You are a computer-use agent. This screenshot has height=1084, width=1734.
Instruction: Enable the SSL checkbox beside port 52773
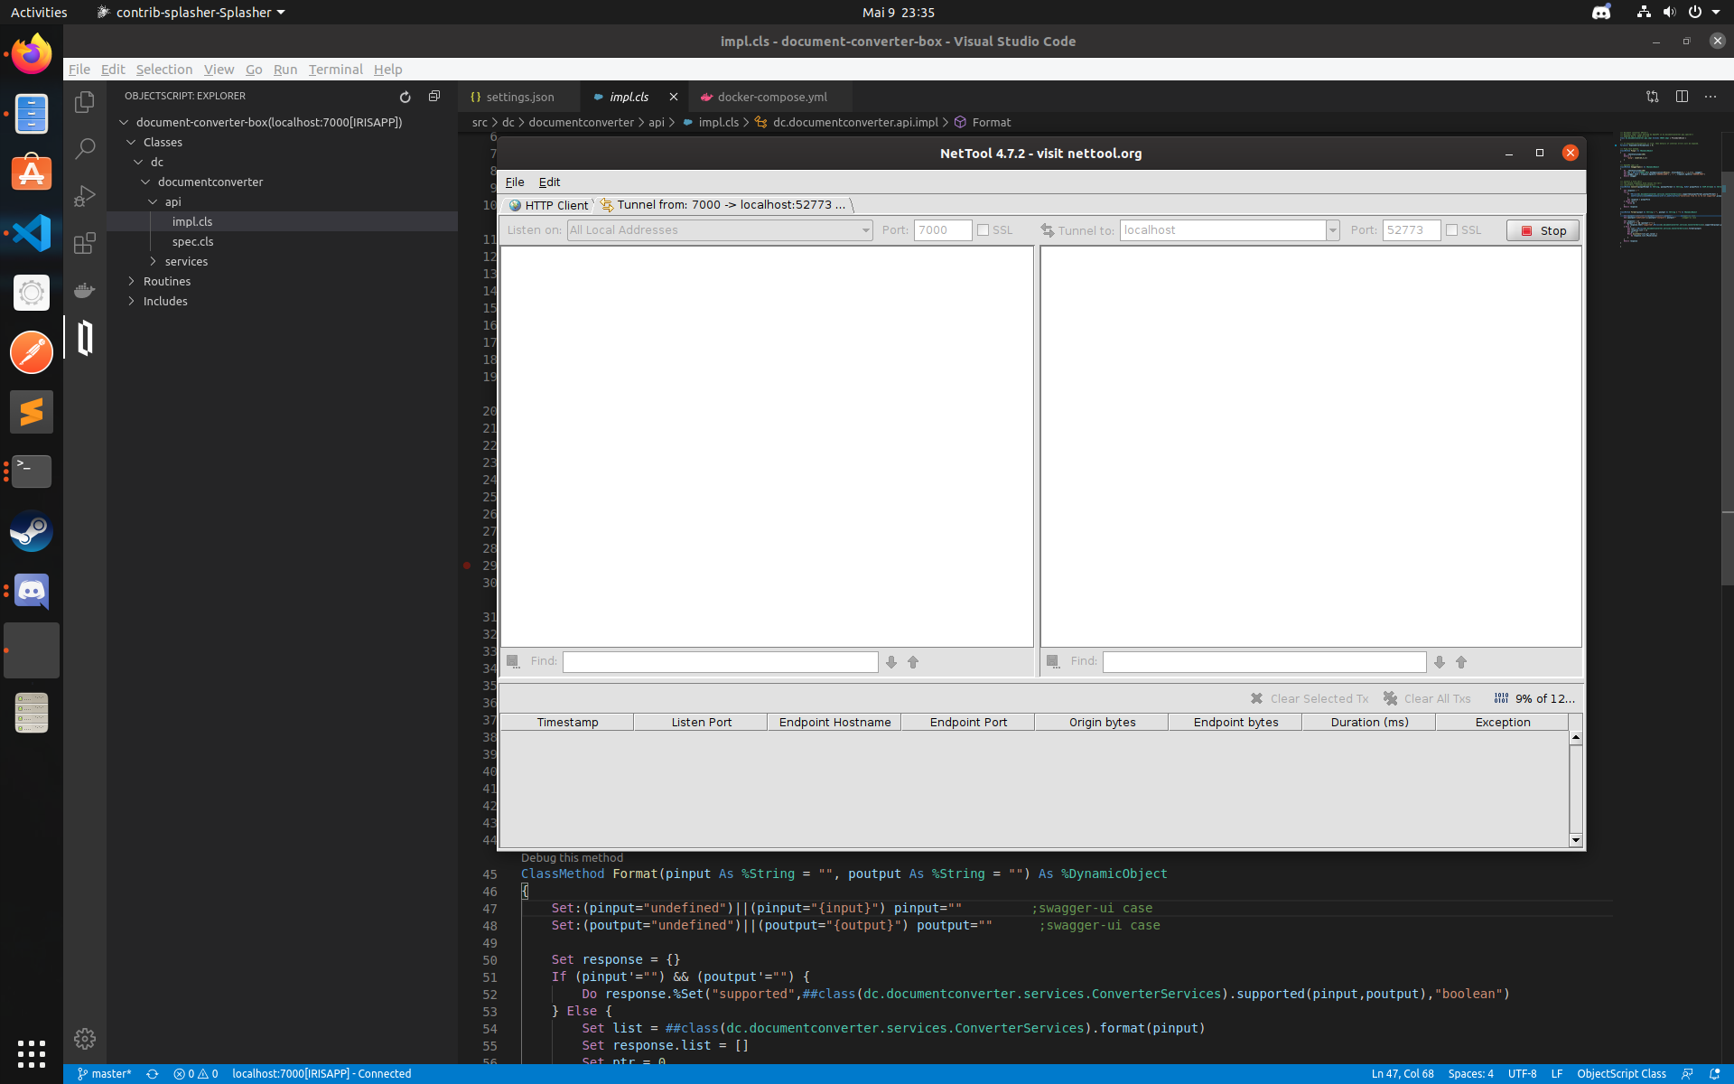(x=1452, y=230)
